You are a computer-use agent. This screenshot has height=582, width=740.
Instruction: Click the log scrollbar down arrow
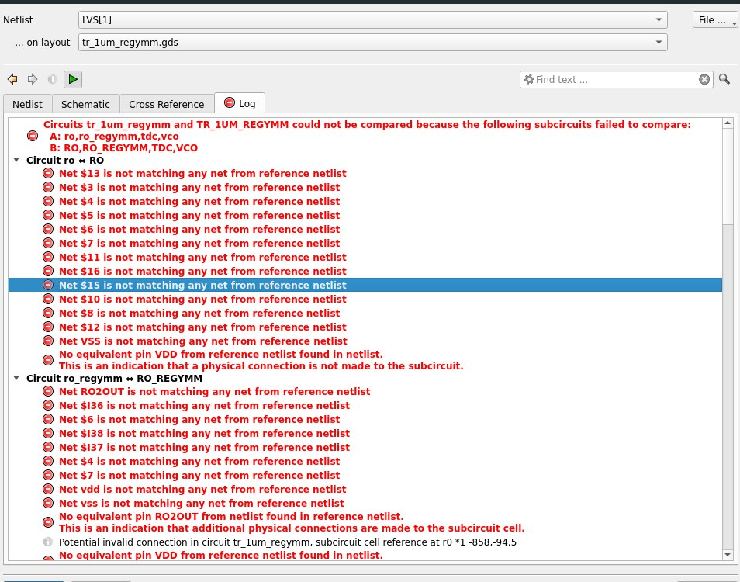pyautogui.click(x=728, y=555)
